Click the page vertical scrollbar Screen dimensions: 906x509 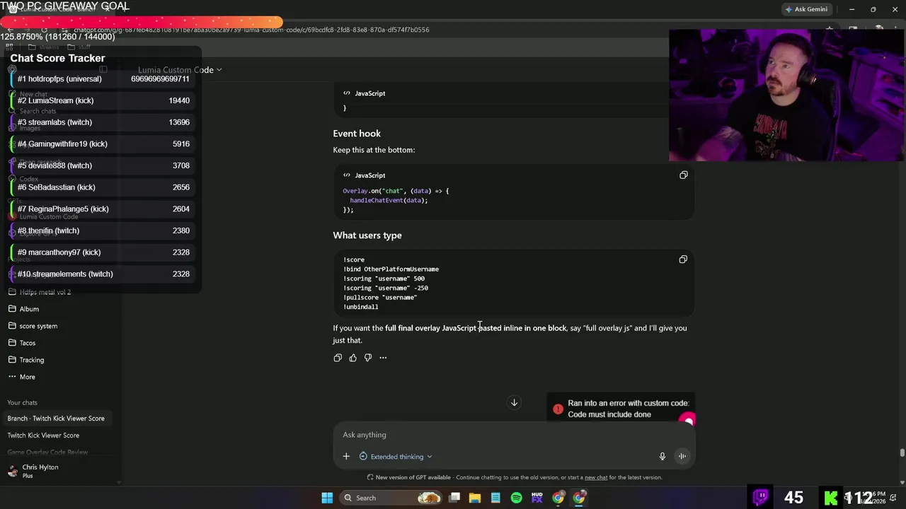pyautogui.click(x=902, y=452)
